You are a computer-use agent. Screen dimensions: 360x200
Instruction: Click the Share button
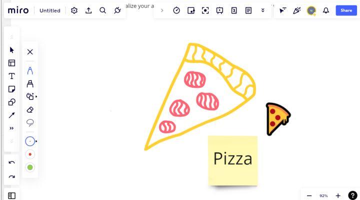coord(346,10)
